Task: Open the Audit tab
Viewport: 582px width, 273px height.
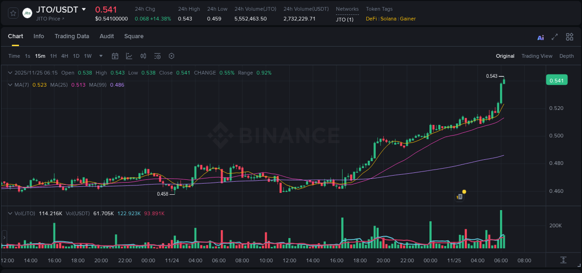Action: pyautogui.click(x=107, y=36)
